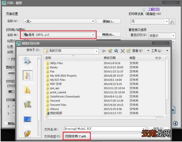Click the 文件名 Drawing2-Model.PLT input field
Screen dimensions: 182x142
105,129
